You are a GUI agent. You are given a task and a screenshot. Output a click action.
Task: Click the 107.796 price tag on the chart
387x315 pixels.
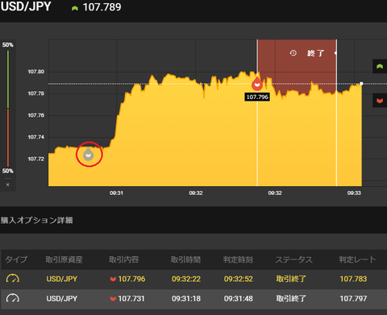[257, 97]
